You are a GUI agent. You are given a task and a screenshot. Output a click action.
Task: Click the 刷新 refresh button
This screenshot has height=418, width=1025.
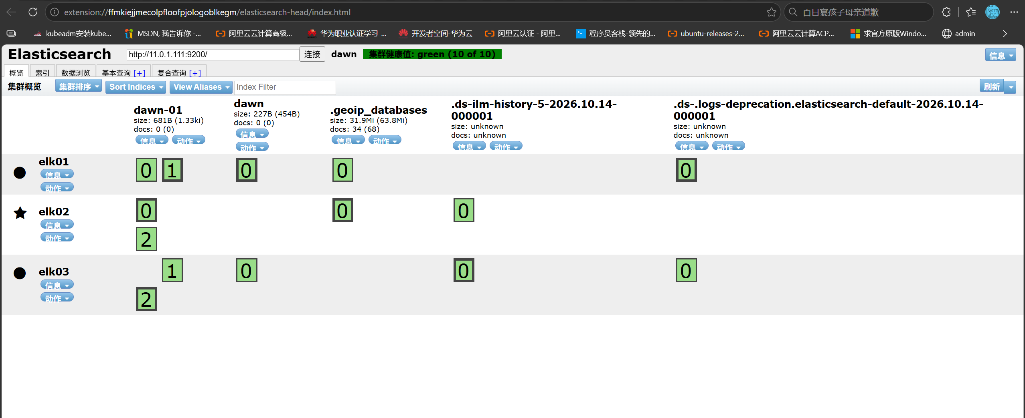click(x=991, y=86)
